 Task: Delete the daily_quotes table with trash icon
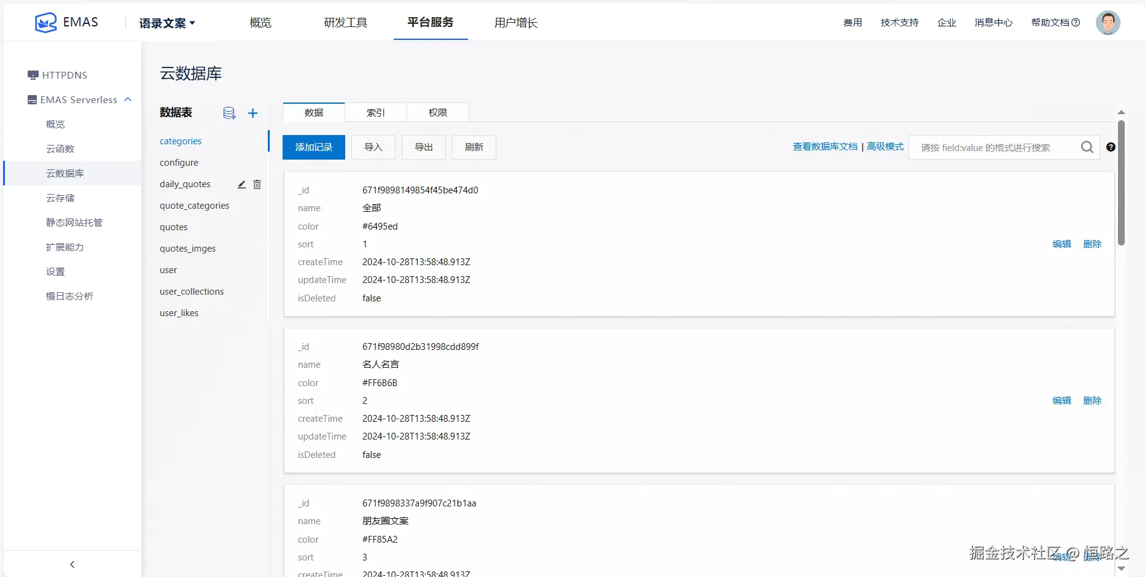[257, 184]
